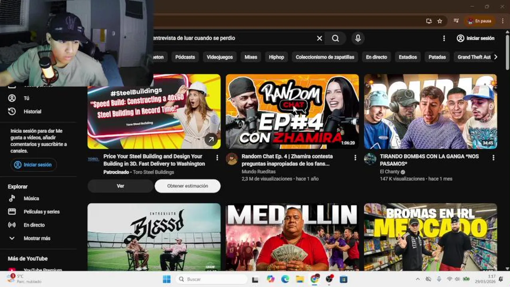Open the Blessd entrevista thumbnail

click(154, 237)
